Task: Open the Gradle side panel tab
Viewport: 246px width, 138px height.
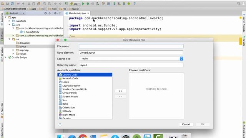Action: click(x=244, y=41)
